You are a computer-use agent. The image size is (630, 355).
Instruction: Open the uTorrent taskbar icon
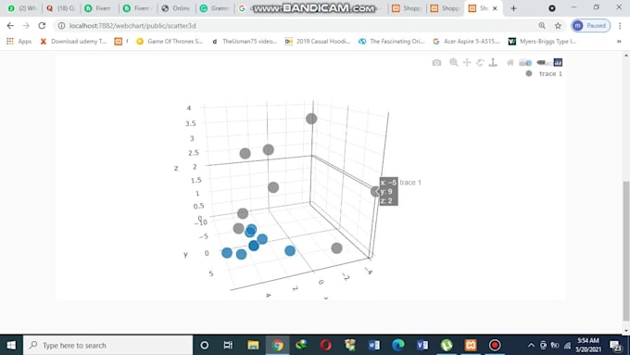point(447,345)
